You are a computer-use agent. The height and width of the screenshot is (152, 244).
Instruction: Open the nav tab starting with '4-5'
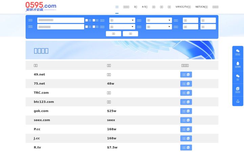pos(145,7)
